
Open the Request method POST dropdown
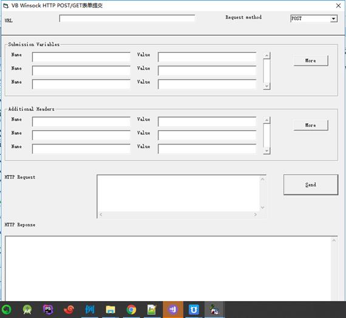pyautogui.click(x=334, y=19)
